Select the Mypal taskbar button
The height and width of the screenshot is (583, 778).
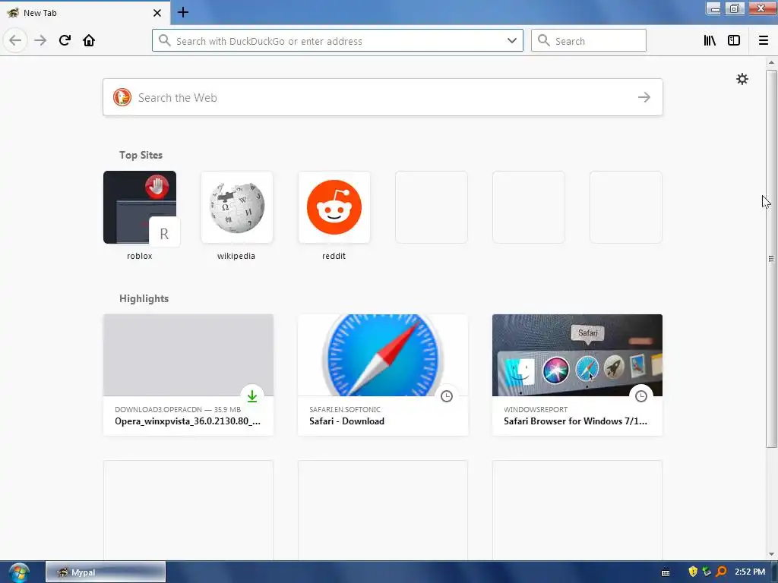pyautogui.click(x=106, y=572)
